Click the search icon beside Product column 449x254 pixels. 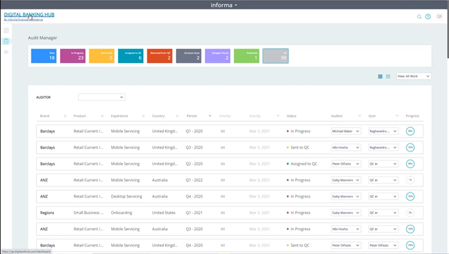102,116
